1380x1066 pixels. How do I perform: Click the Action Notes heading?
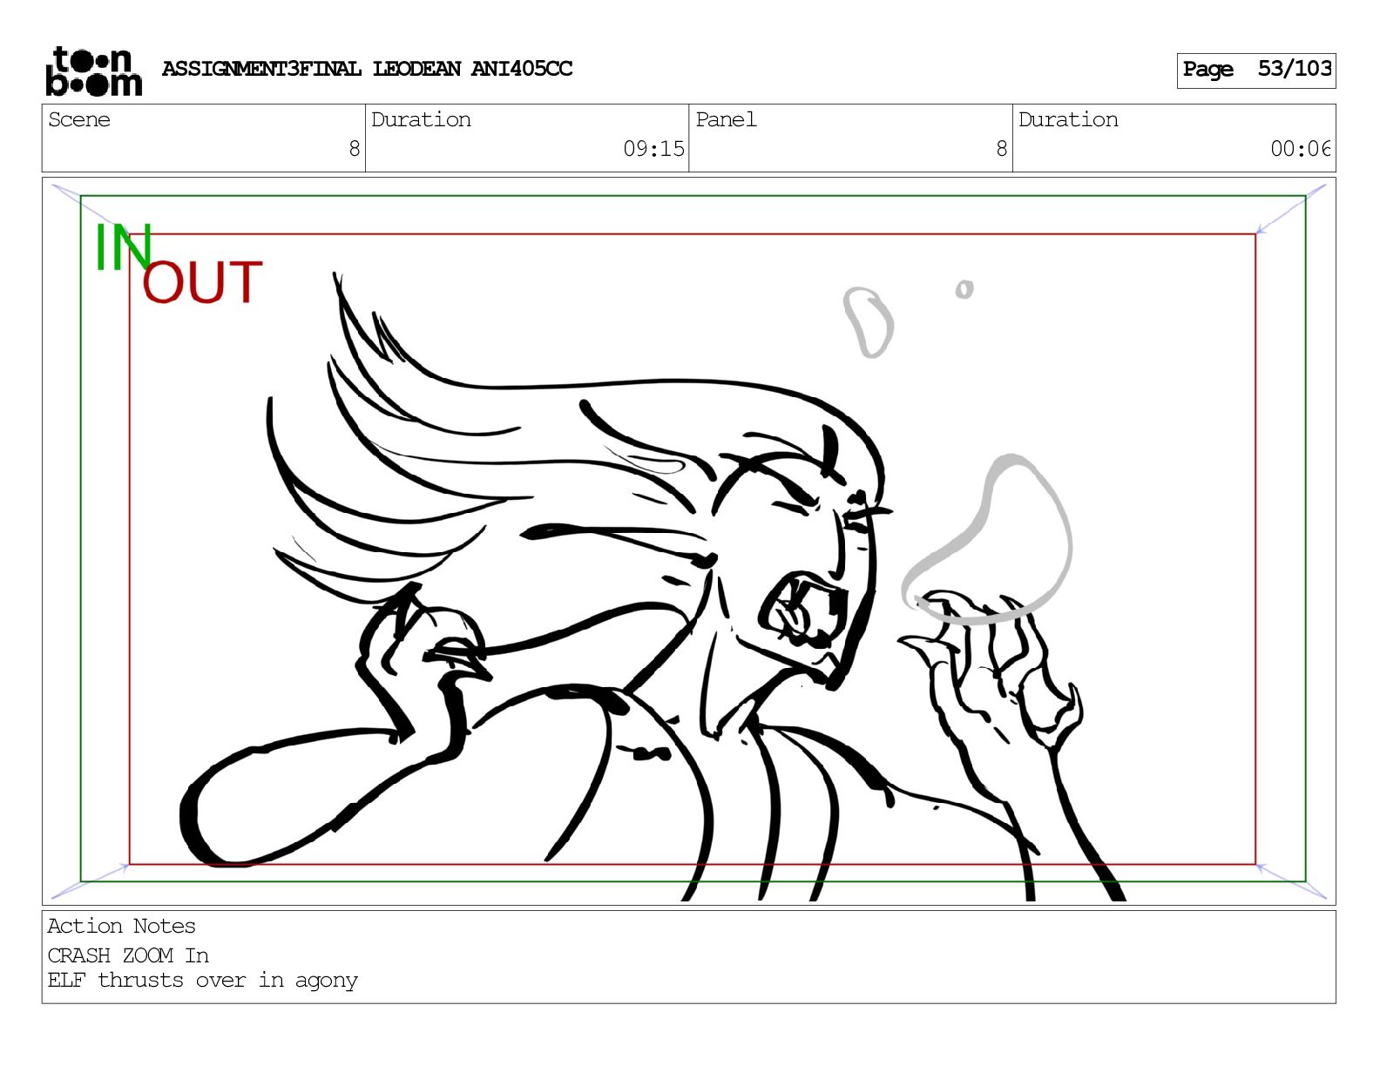pos(121,926)
